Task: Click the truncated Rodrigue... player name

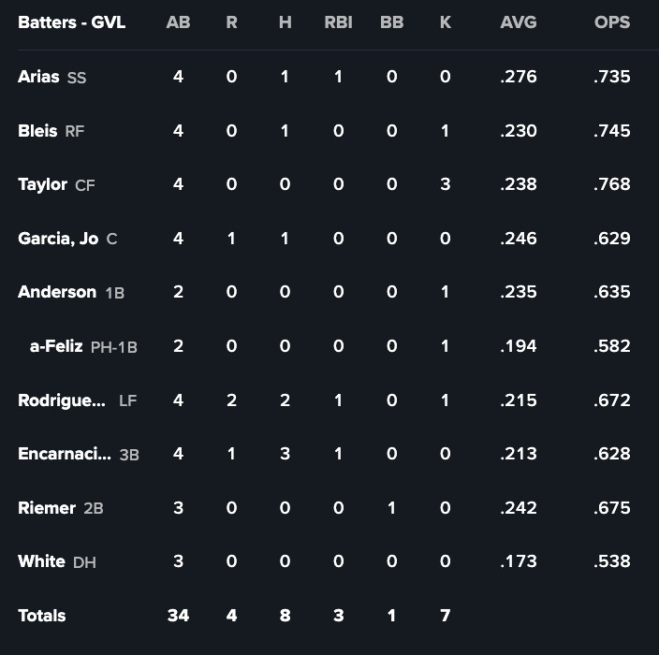Action: pos(62,400)
